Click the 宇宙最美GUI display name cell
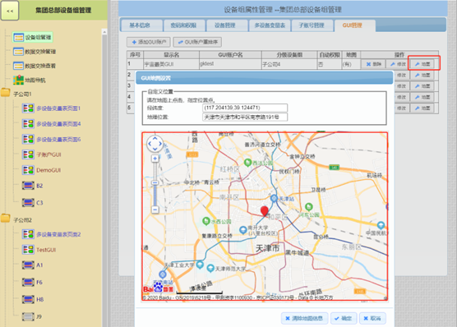 coord(171,64)
